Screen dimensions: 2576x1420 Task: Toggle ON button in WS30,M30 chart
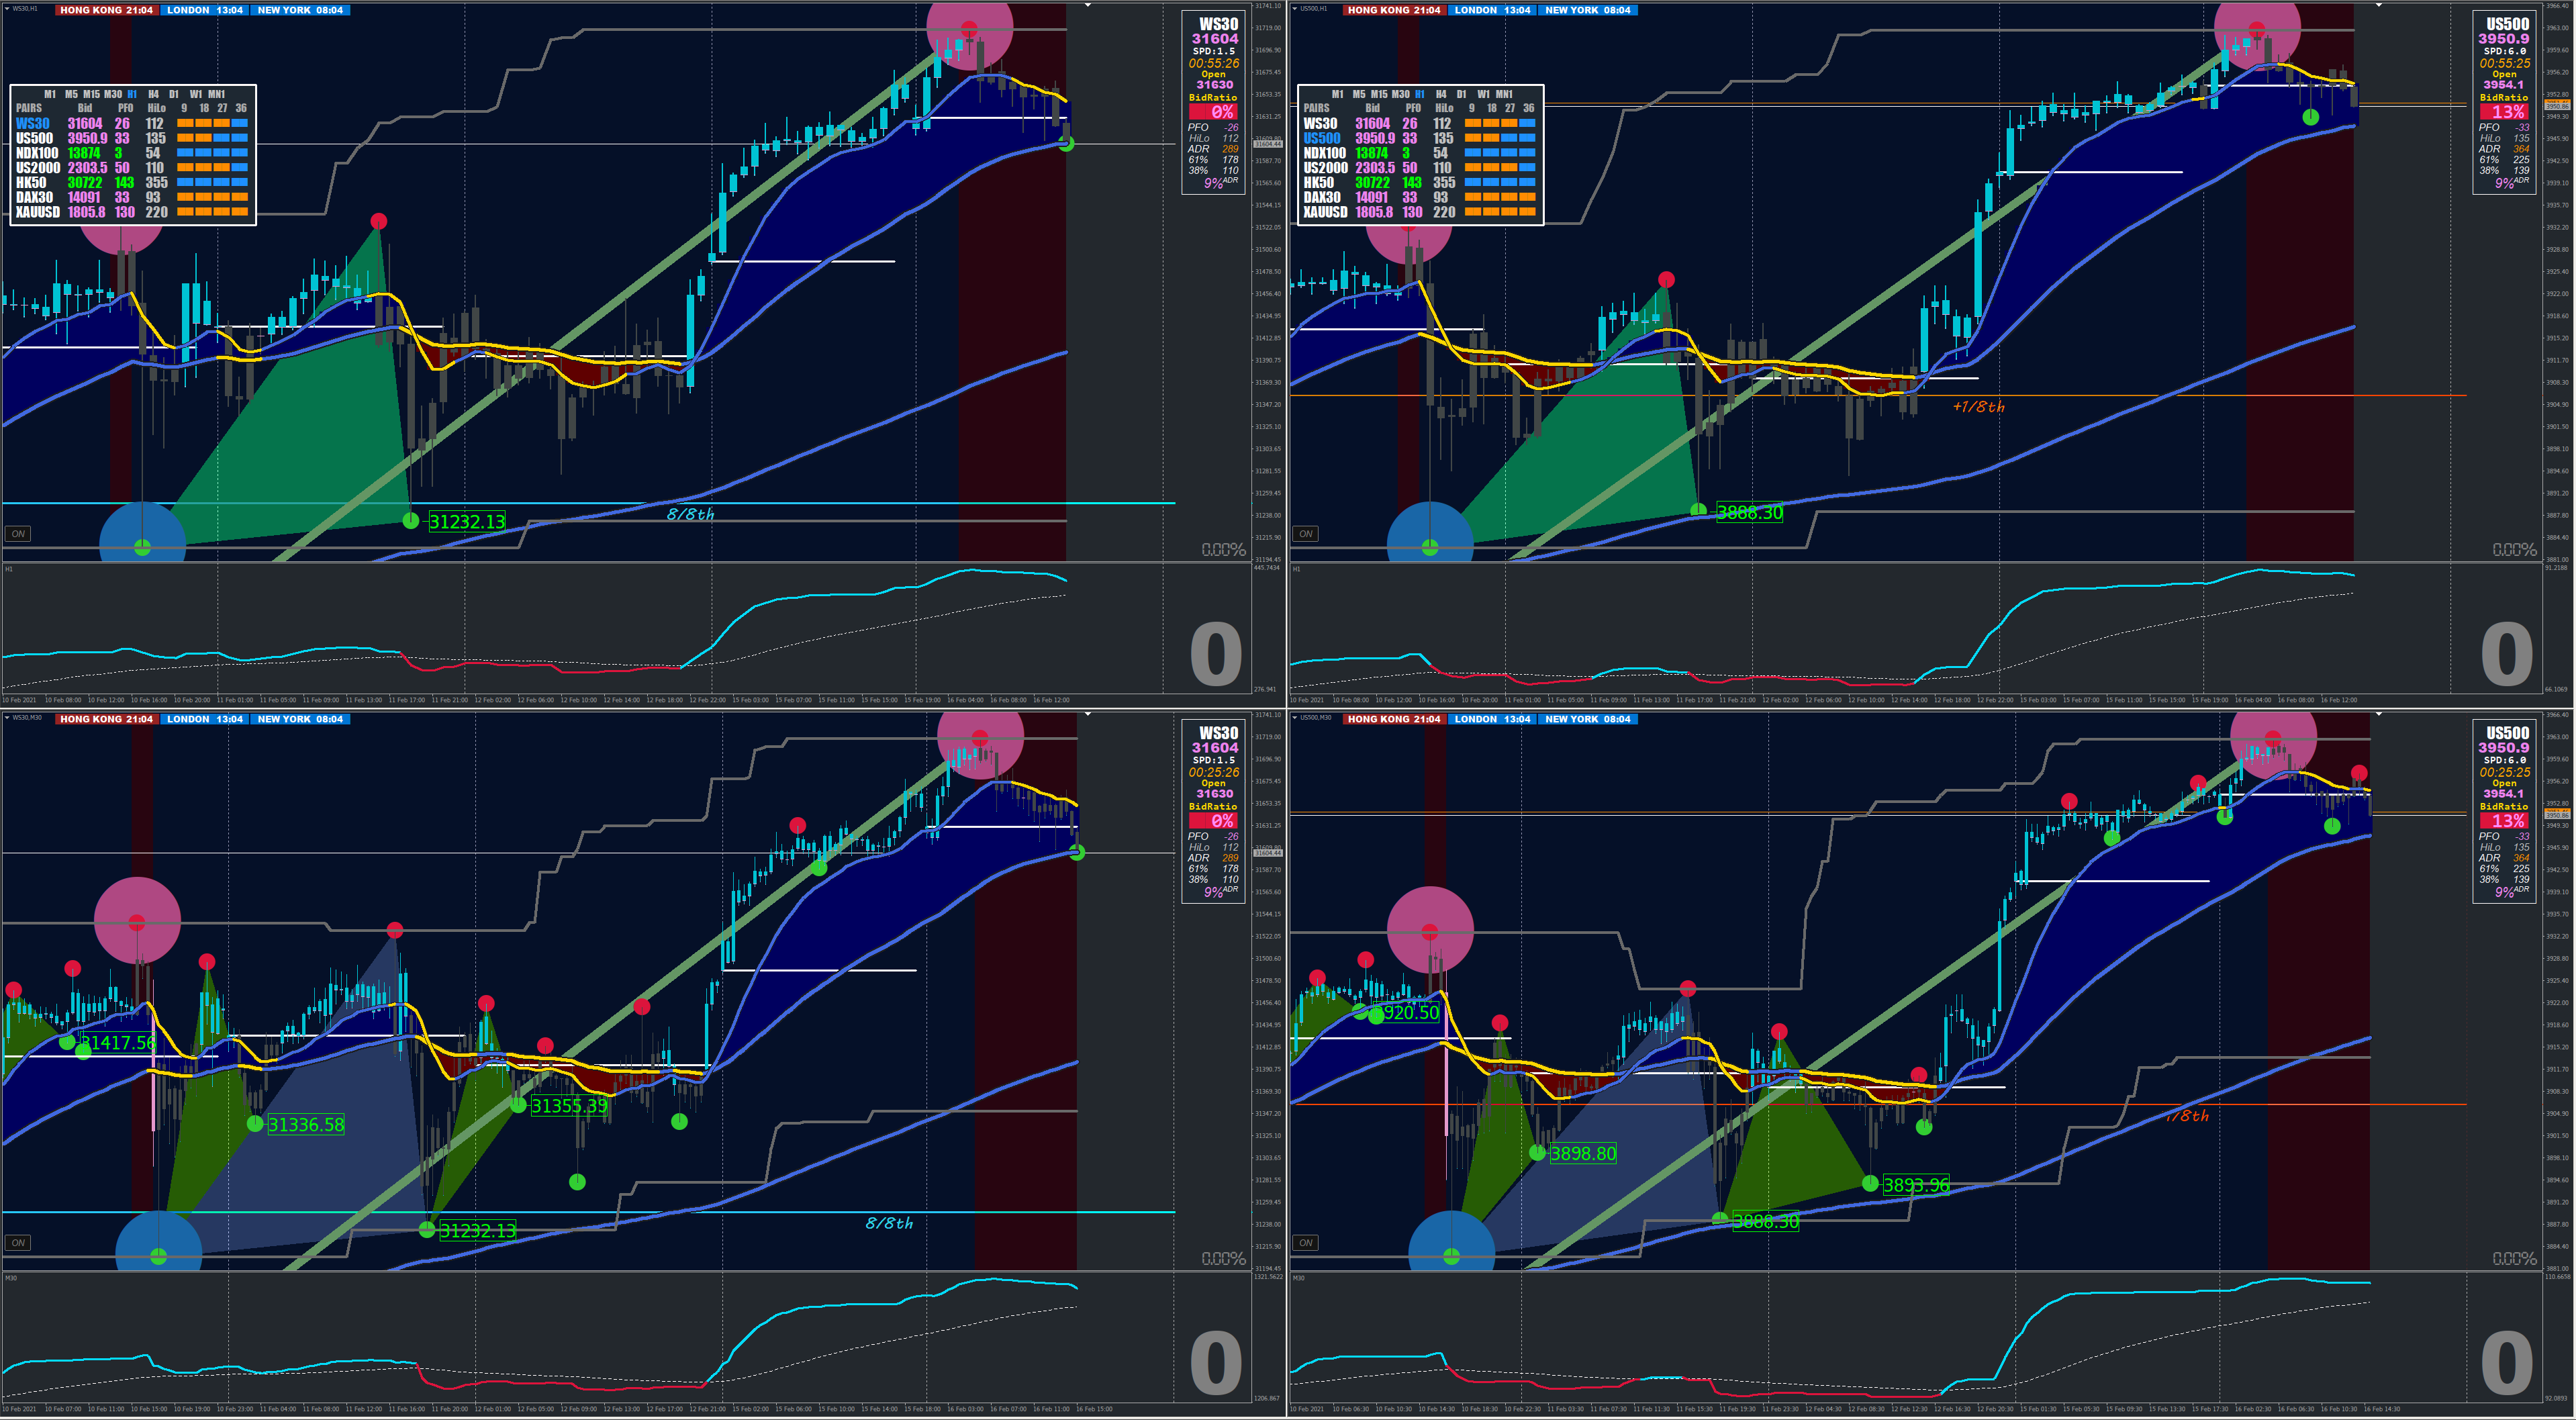tap(18, 1243)
